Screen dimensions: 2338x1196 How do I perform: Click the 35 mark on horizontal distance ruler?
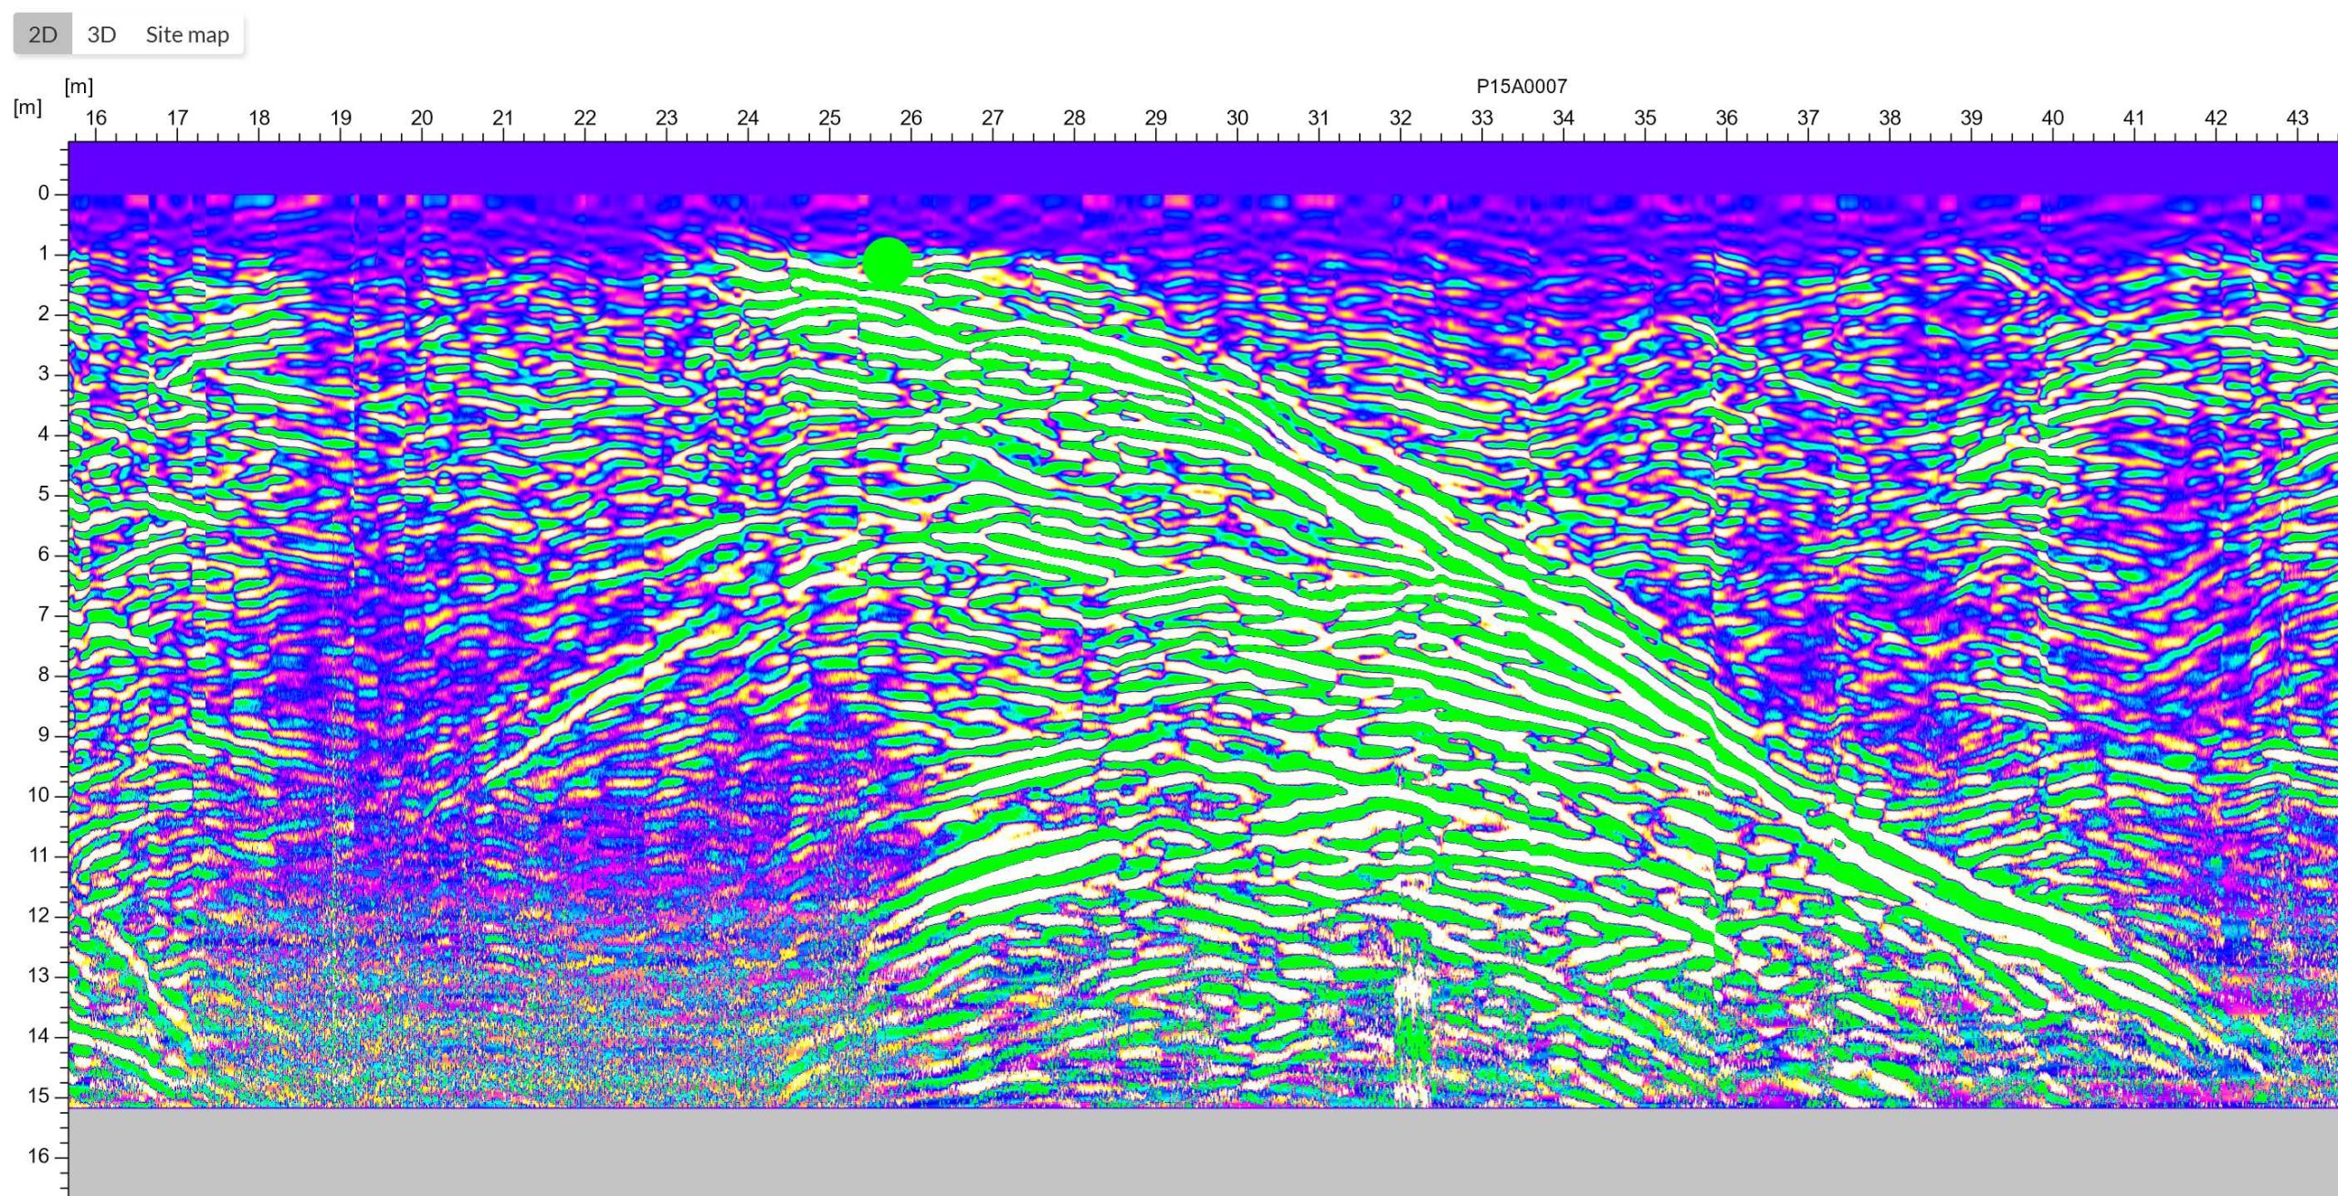(1645, 119)
